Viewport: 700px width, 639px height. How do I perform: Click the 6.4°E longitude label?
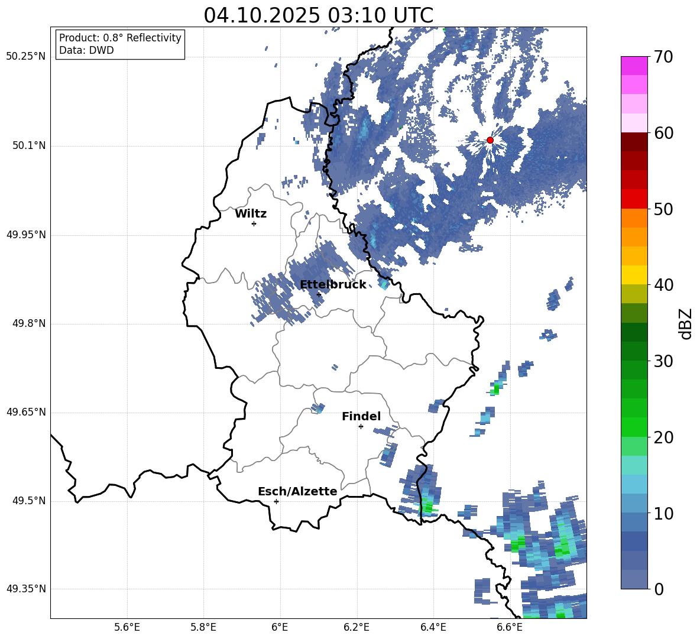point(433,627)
